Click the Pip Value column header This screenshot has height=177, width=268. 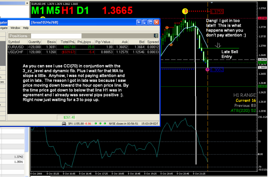click(104, 42)
